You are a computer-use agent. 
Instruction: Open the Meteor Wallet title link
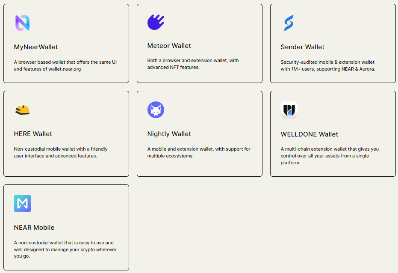(x=169, y=46)
